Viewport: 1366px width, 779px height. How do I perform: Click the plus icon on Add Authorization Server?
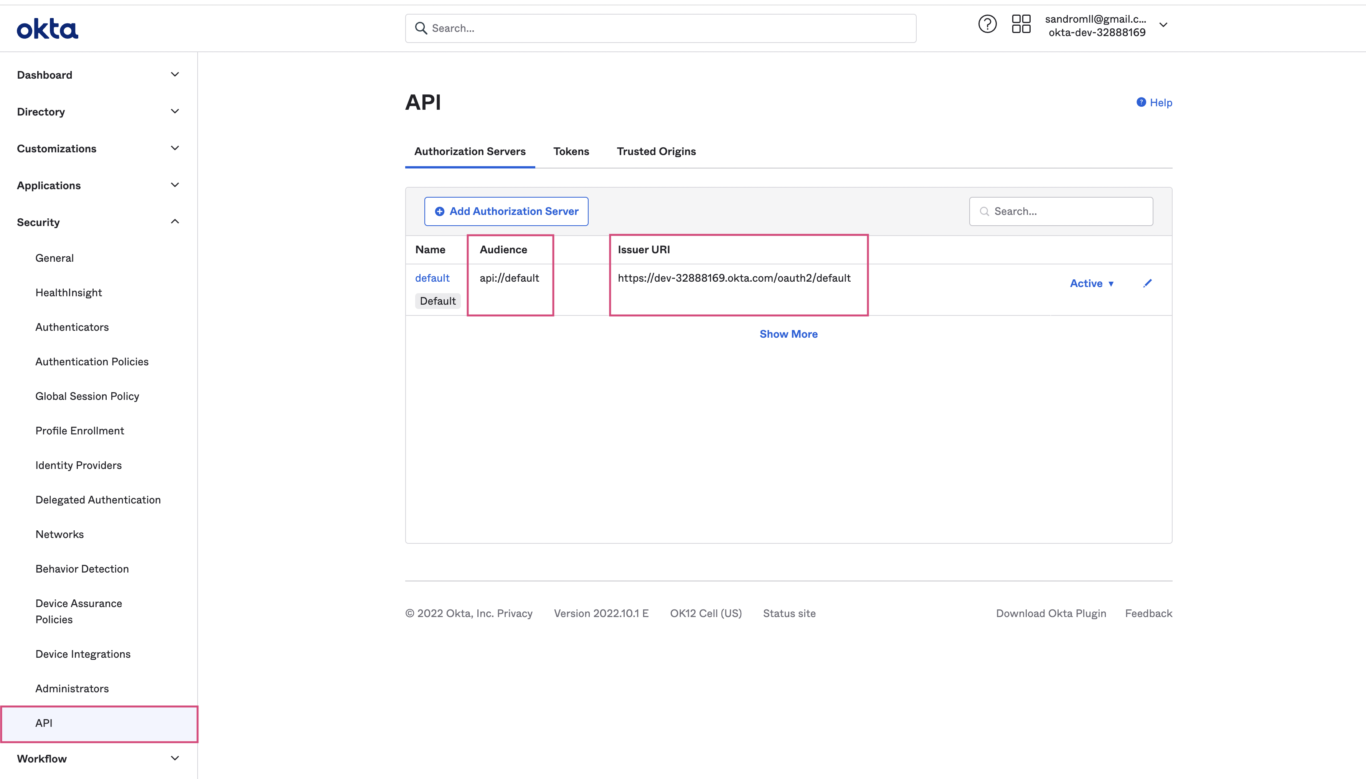(x=439, y=211)
